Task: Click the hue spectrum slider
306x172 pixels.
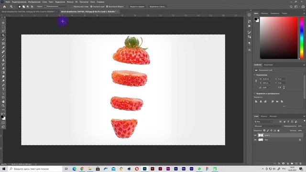Action: (302, 38)
